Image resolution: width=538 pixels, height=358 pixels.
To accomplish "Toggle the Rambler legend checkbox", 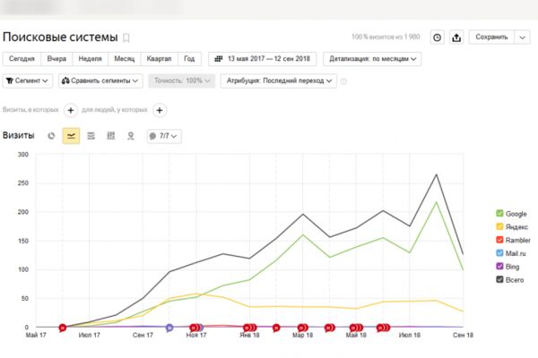I will click(499, 240).
